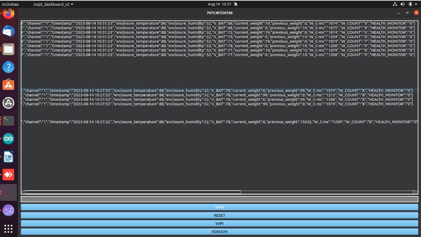Click the volume speaker icon in top bar
The image size is (421, 237).
(x=402, y=4)
